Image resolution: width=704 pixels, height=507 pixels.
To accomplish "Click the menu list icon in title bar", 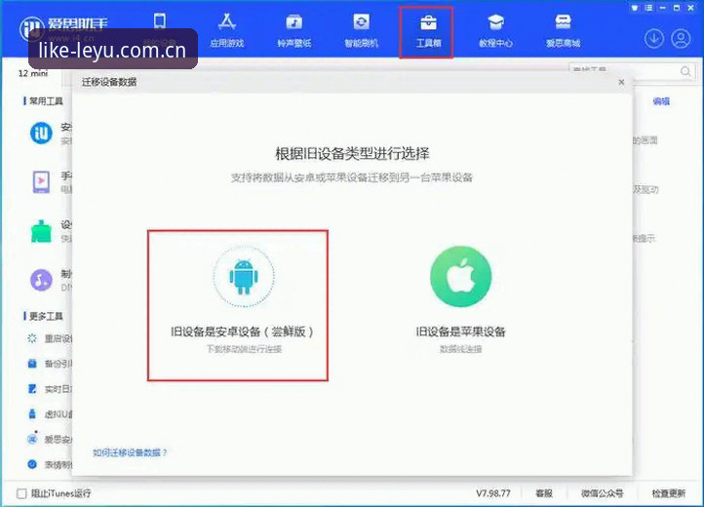I will [x=648, y=8].
